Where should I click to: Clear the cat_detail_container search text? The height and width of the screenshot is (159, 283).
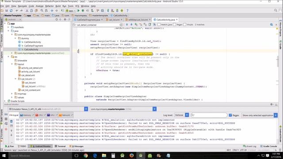click(x=121, y=25)
